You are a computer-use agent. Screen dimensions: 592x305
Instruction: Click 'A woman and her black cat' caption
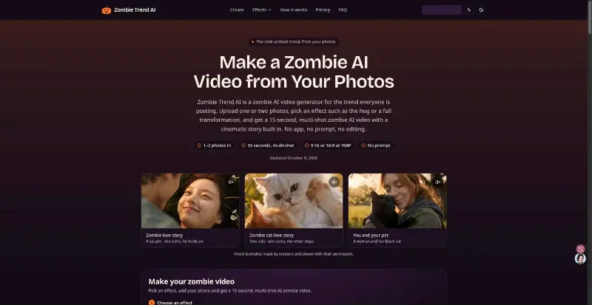pos(377,241)
